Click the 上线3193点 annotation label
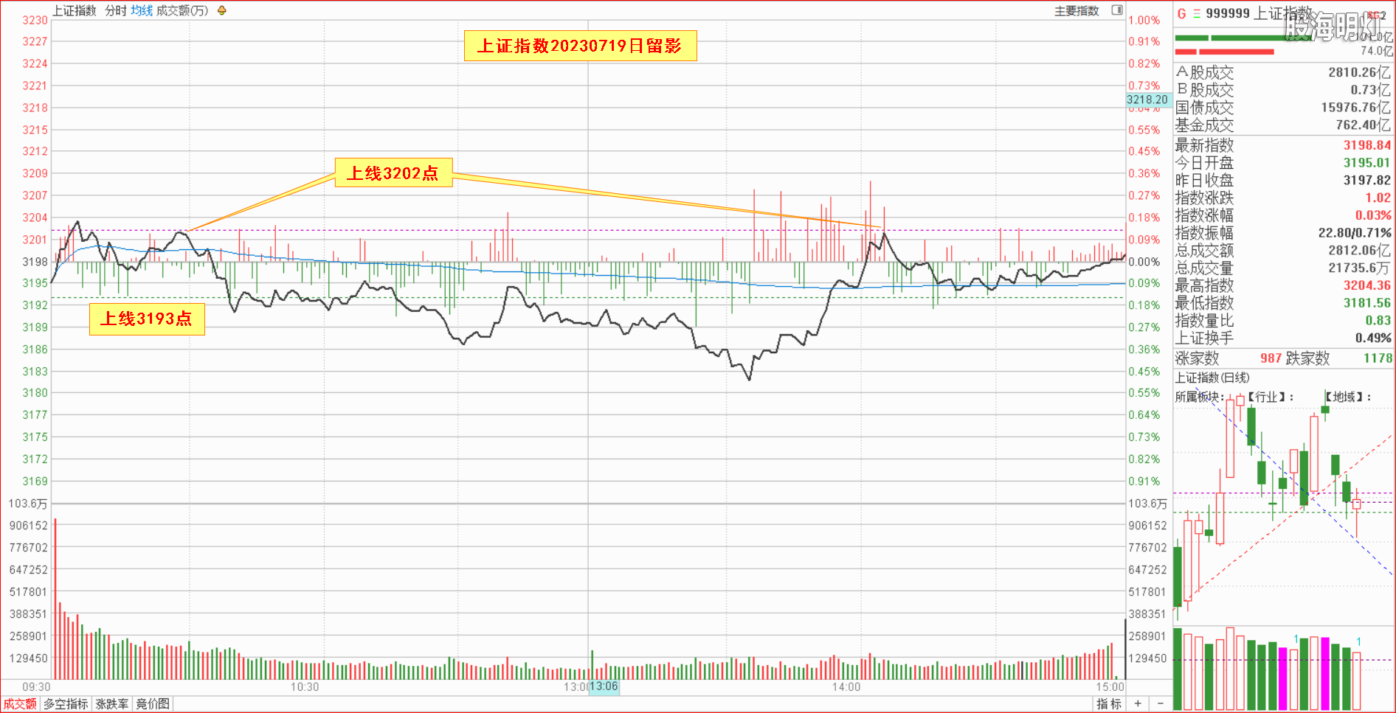1396x713 pixels. tap(147, 319)
